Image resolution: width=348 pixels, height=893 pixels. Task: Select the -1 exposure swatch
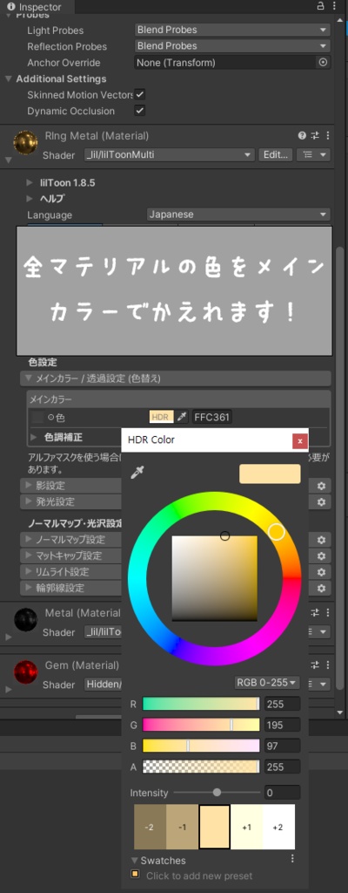pos(182,827)
